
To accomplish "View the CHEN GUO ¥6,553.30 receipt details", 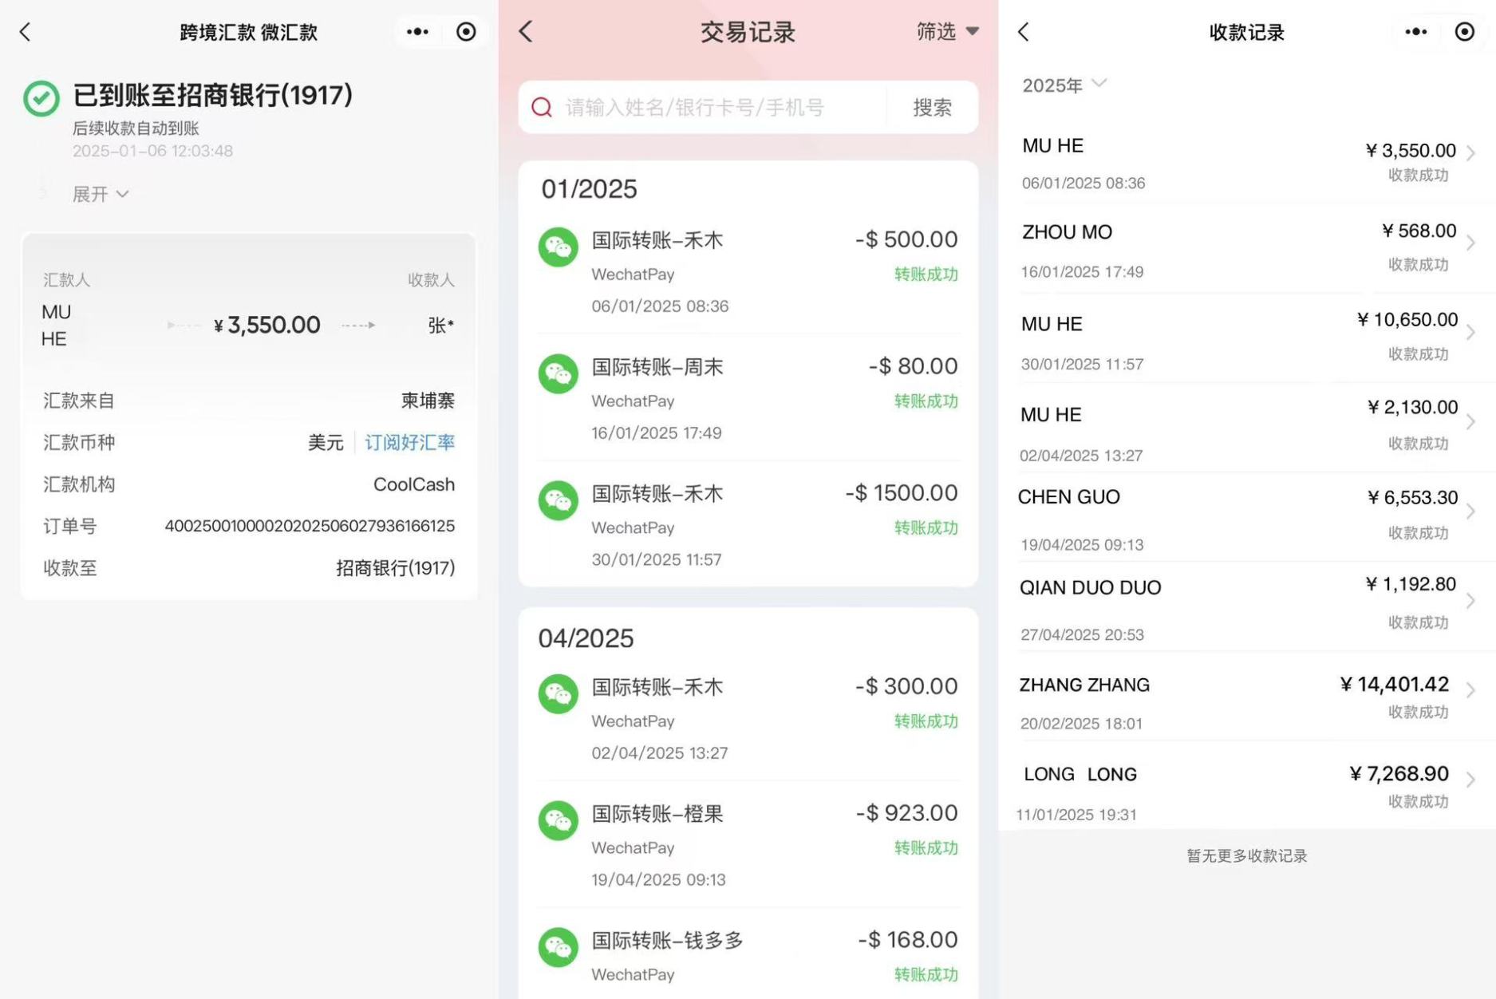I will (x=1246, y=519).
